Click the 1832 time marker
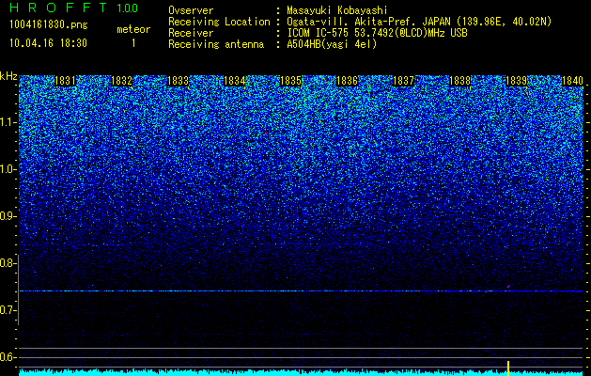Viewport: 591px width, 376px height. click(122, 81)
